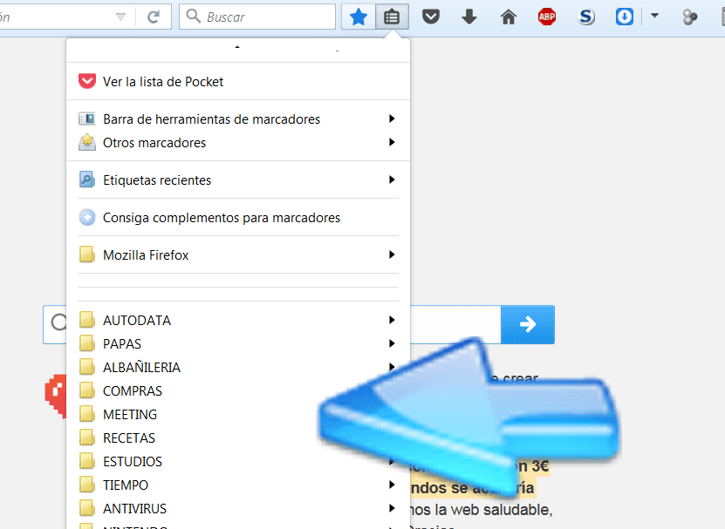
Task: Click the folder icon beside COMPRAS
Action: pos(87,390)
